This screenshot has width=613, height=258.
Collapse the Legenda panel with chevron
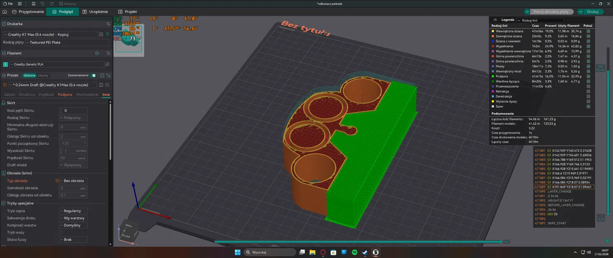coord(495,20)
